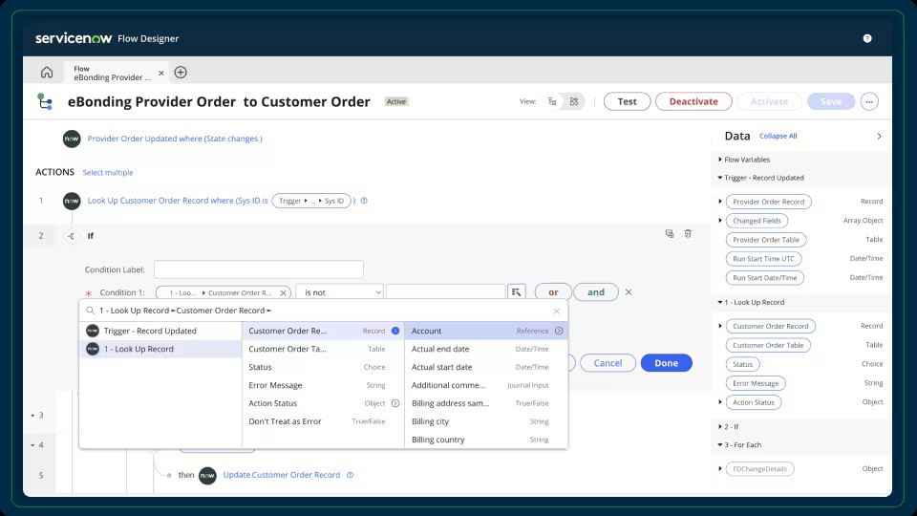
Task: Click into the Condition Label field
Action: (x=258, y=269)
